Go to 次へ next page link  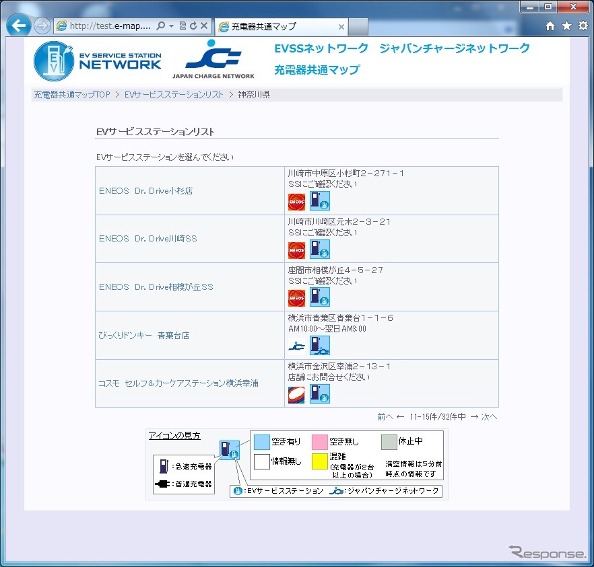coord(489,417)
